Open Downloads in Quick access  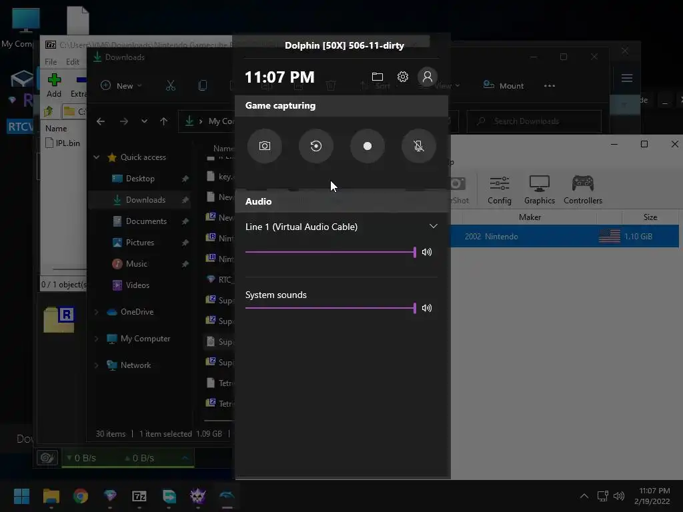145,200
